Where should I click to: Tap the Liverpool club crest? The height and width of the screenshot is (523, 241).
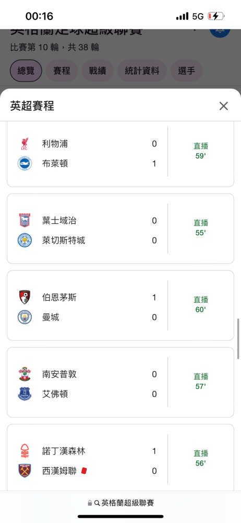coord(25,144)
